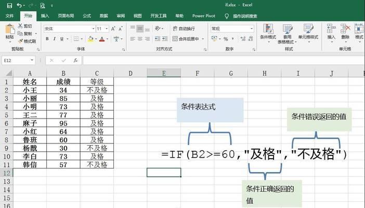The image size is (365, 208).
Task: Toggle align text left button
Action: 133,39
